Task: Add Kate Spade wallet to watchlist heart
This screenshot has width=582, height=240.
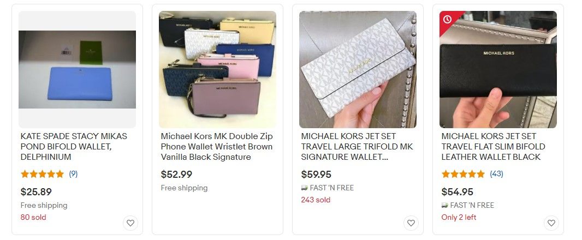Action: (x=130, y=223)
